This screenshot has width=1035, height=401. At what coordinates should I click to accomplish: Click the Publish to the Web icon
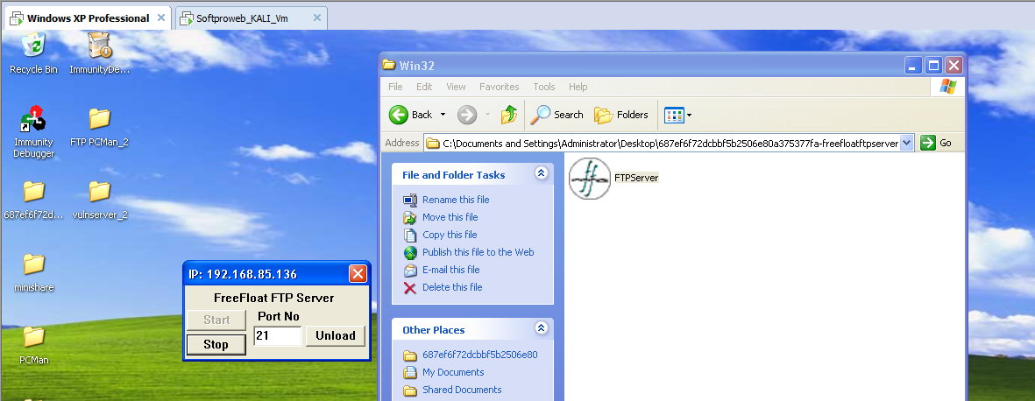[410, 252]
